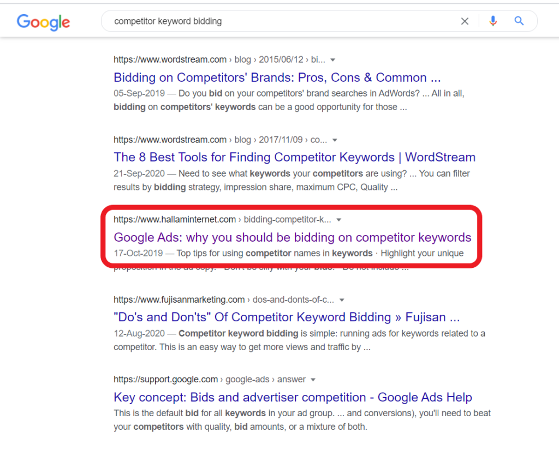Activate voice search with the microphone icon
The height and width of the screenshot is (456, 559).
pyautogui.click(x=493, y=21)
